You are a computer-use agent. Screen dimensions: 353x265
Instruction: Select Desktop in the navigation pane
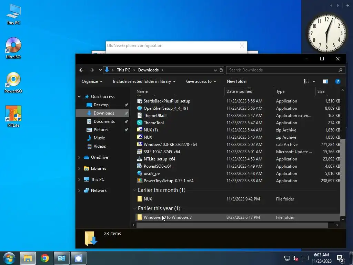point(101,105)
